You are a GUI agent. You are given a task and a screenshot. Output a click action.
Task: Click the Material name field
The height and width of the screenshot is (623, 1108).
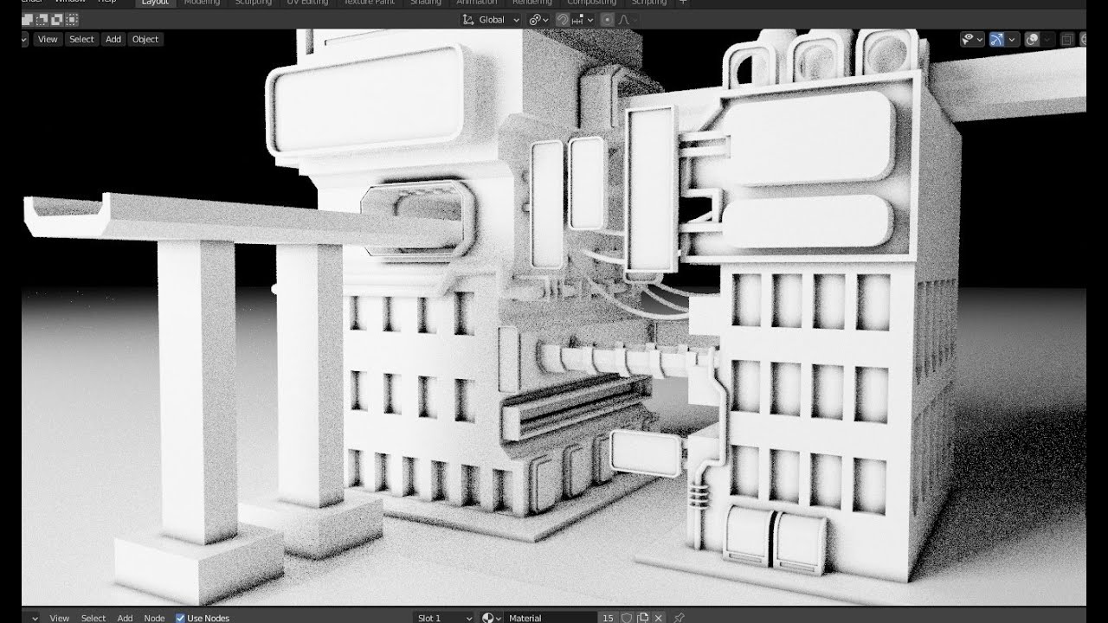click(551, 618)
